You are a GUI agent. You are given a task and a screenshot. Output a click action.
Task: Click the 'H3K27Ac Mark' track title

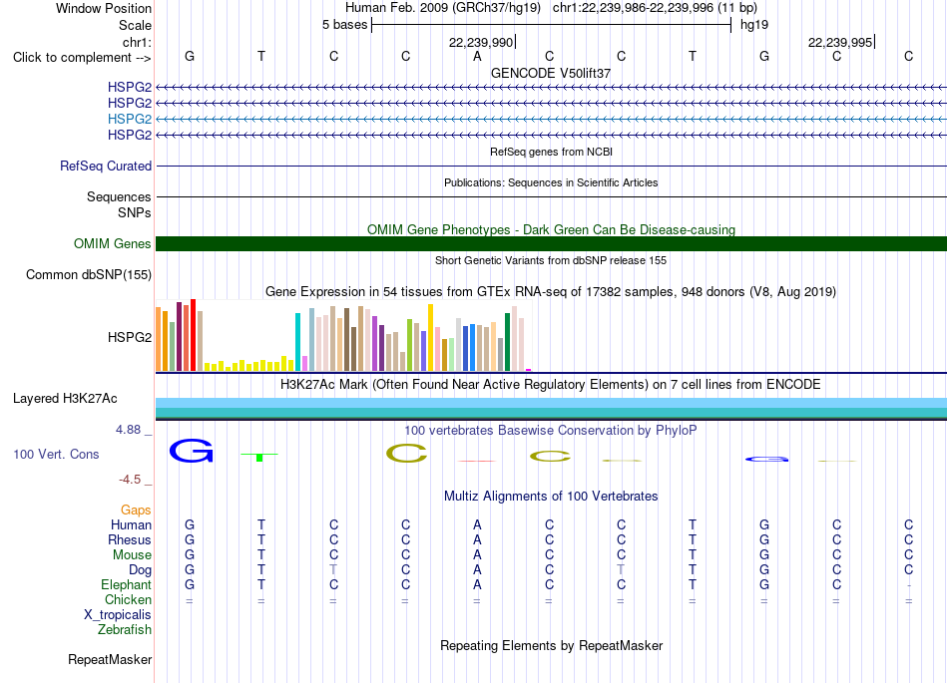click(551, 385)
